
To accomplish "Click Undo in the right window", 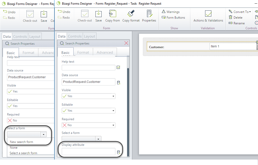I will click(x=64, y=12).
